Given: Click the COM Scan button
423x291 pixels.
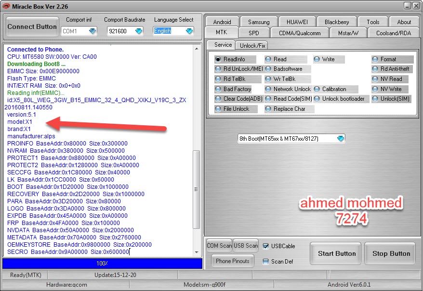Looking at the screenshot, I should [x=219, y=246].
